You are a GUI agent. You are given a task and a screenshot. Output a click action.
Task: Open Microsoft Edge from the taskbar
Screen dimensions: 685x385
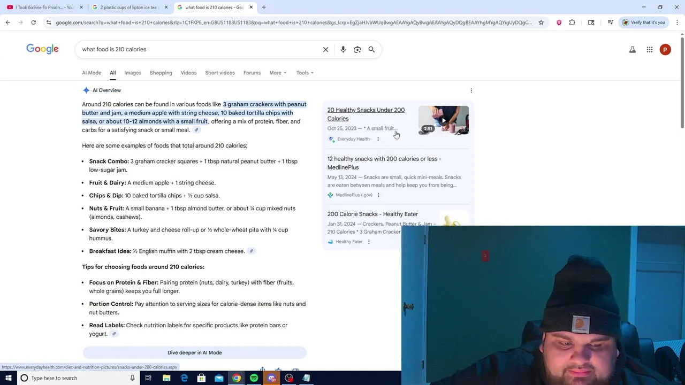[x=184, y=378]
